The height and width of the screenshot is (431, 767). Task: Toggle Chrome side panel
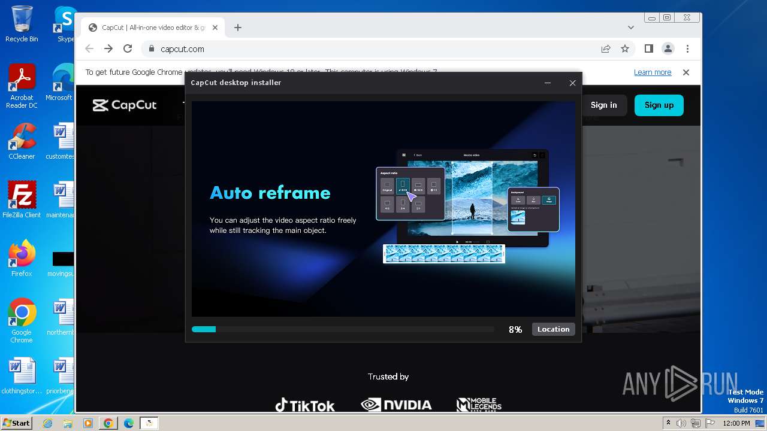(649, 49)
